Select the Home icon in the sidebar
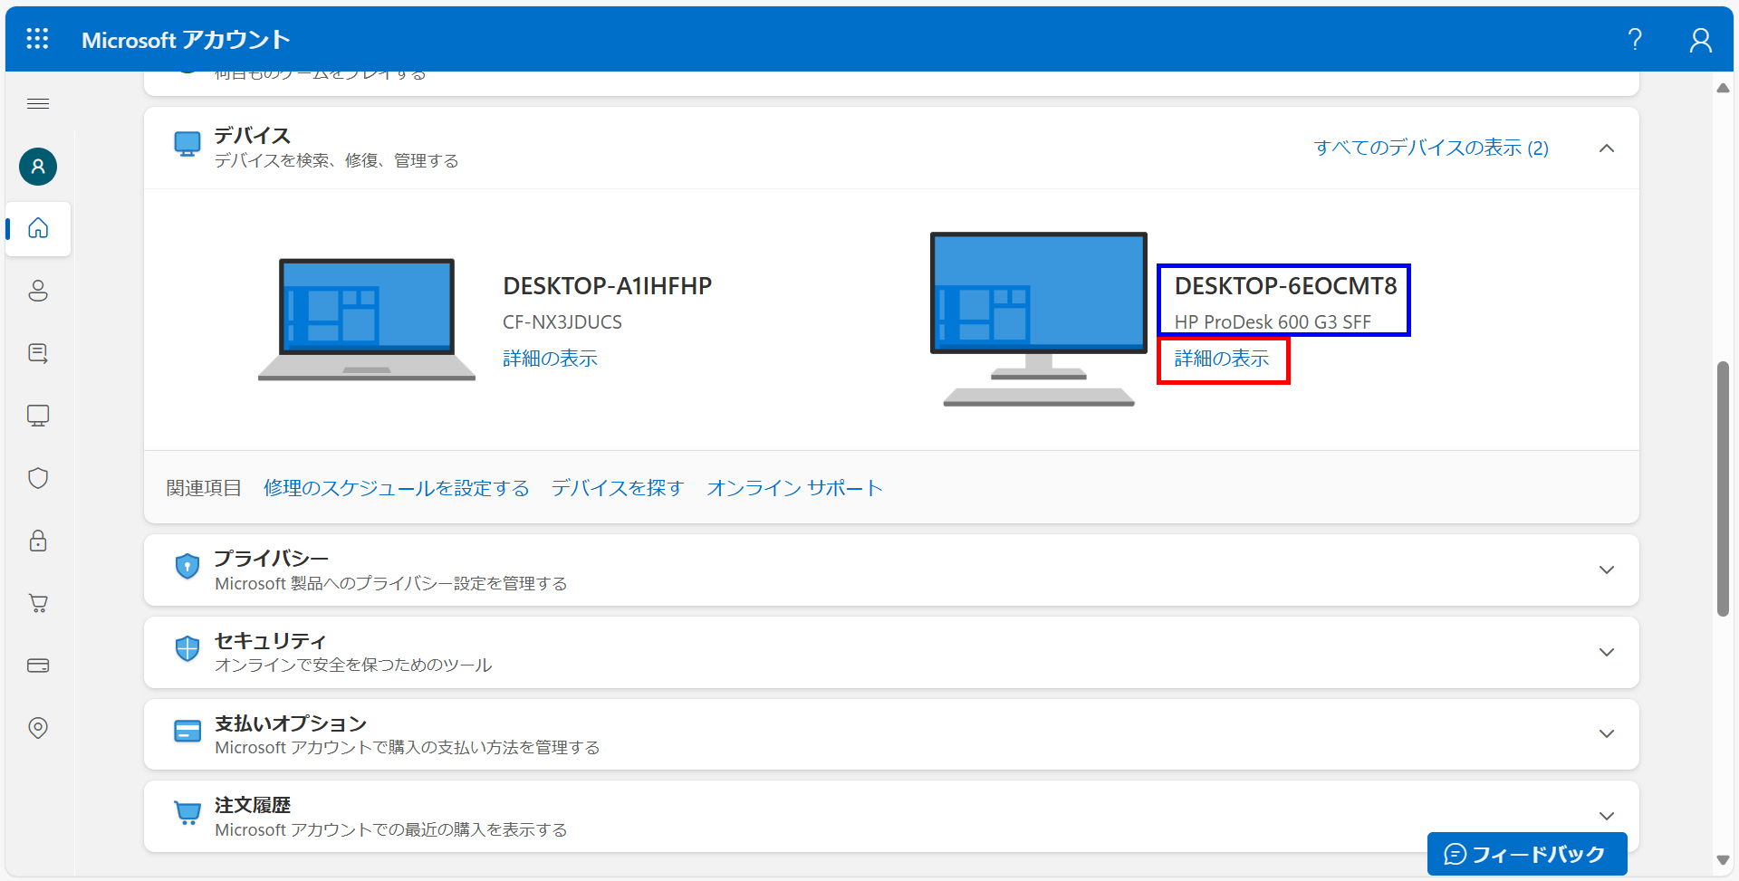The height and width of the screenshot is (881, 1739). point(37,229)
